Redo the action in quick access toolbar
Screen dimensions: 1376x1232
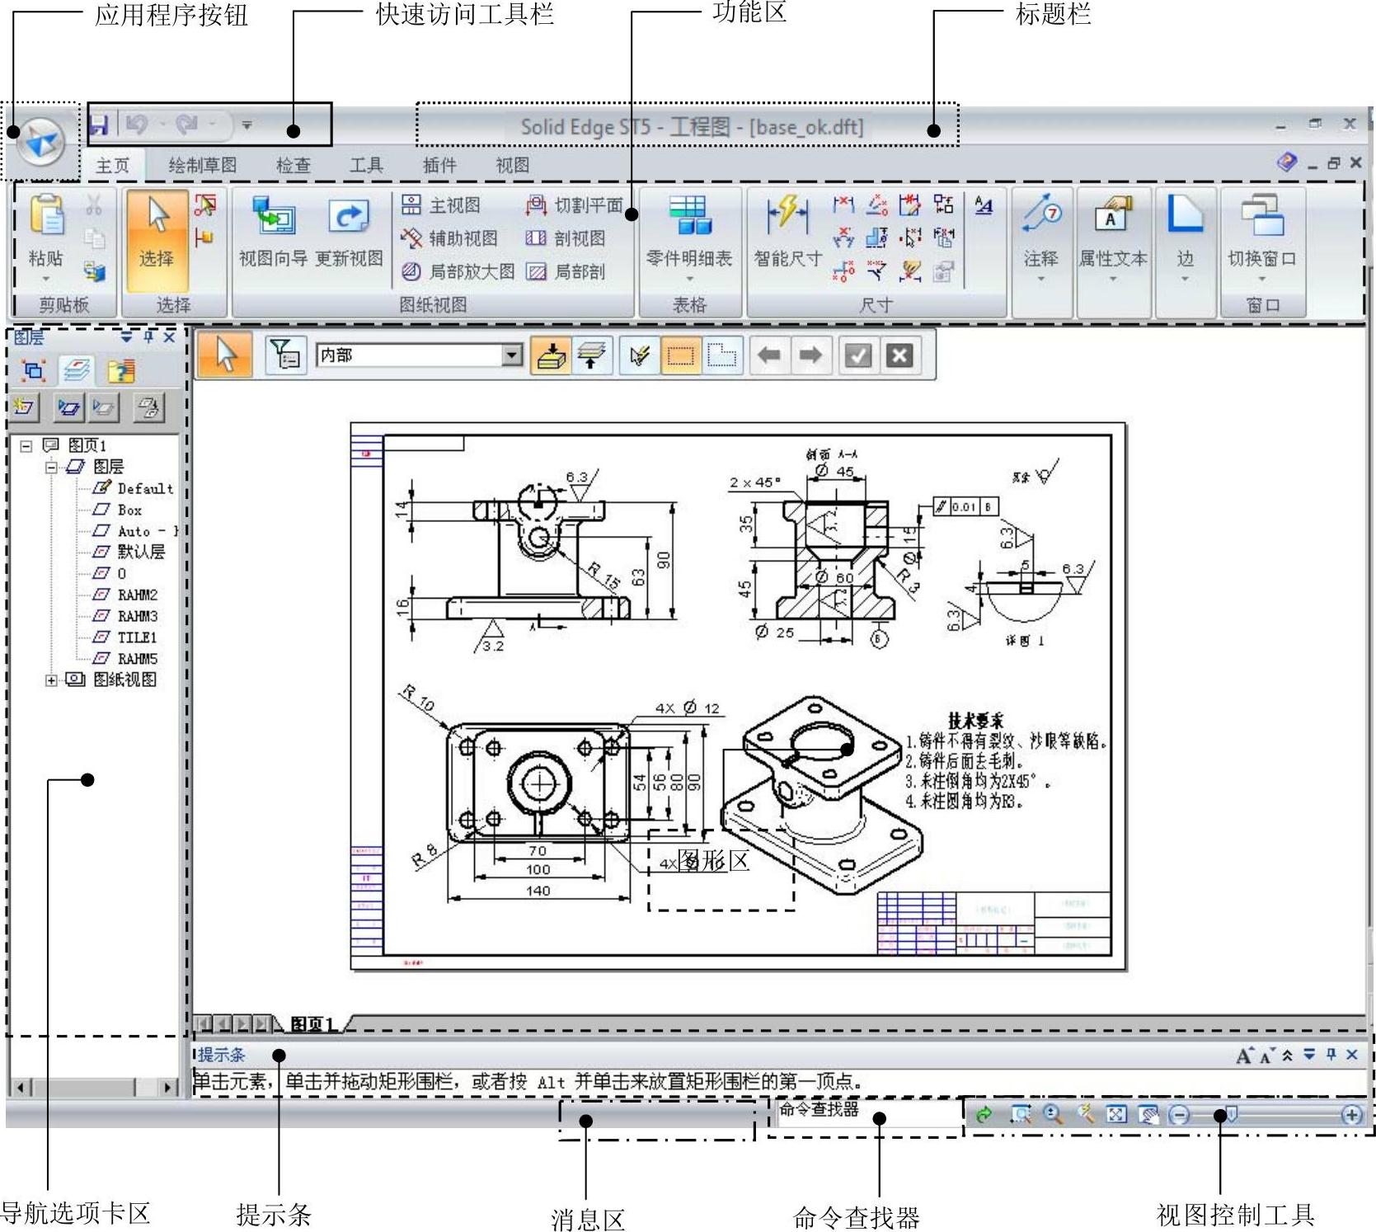click(187, 125)
